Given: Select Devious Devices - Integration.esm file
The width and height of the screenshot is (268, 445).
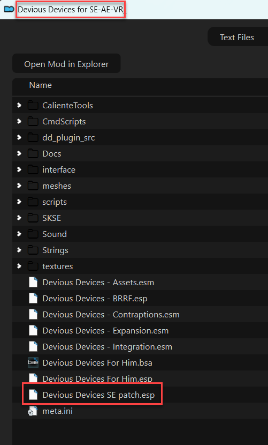Looking at the screenshot, I should [140, 347].
